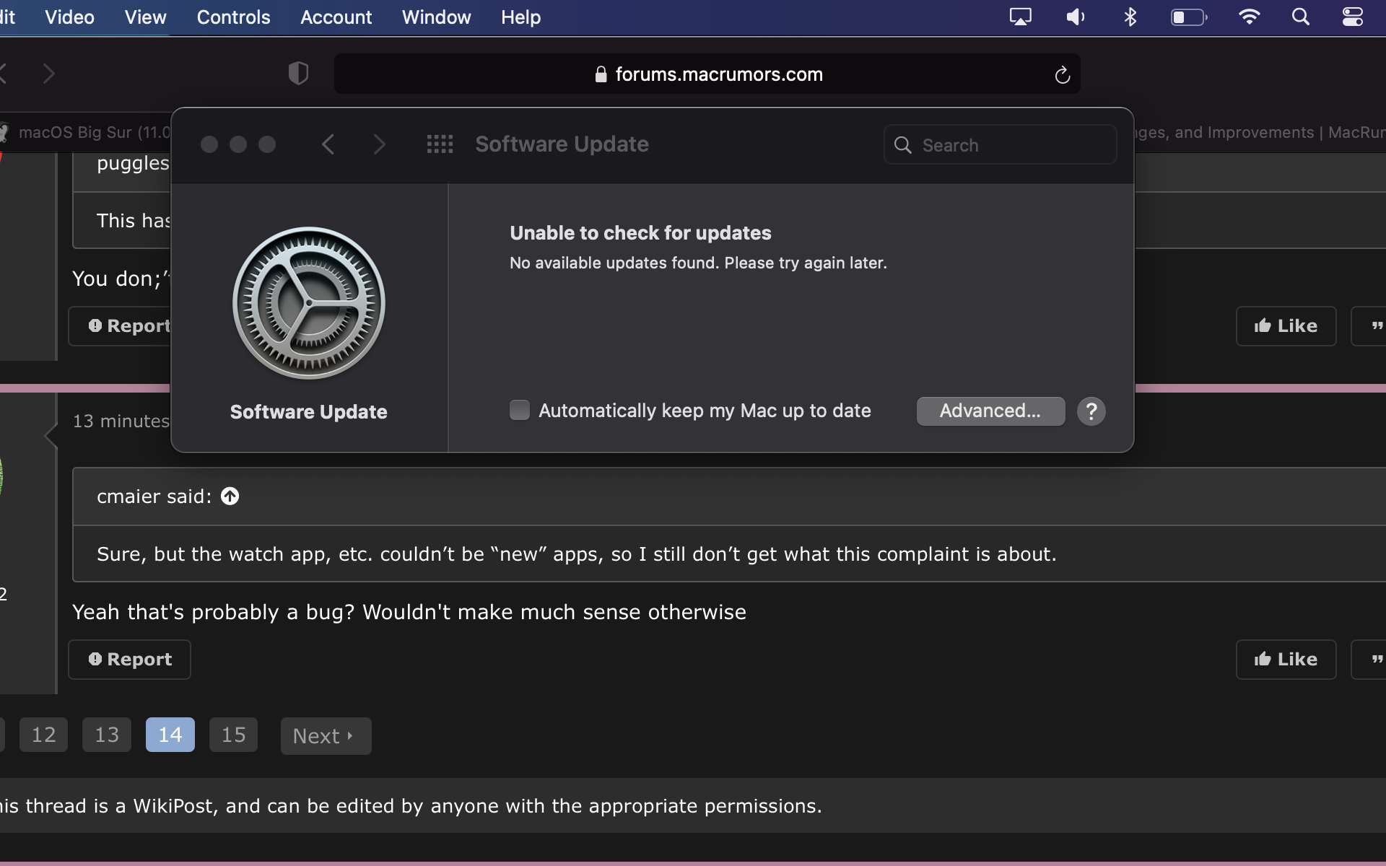
Task: Go back with Software Update's back chevron
Action: coord(328,144)
